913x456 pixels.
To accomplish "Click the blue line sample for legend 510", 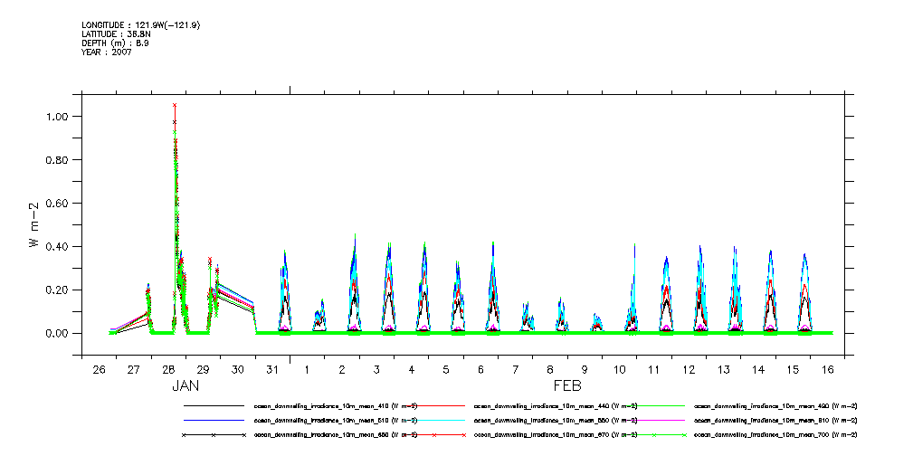I will tap(214, 421).
